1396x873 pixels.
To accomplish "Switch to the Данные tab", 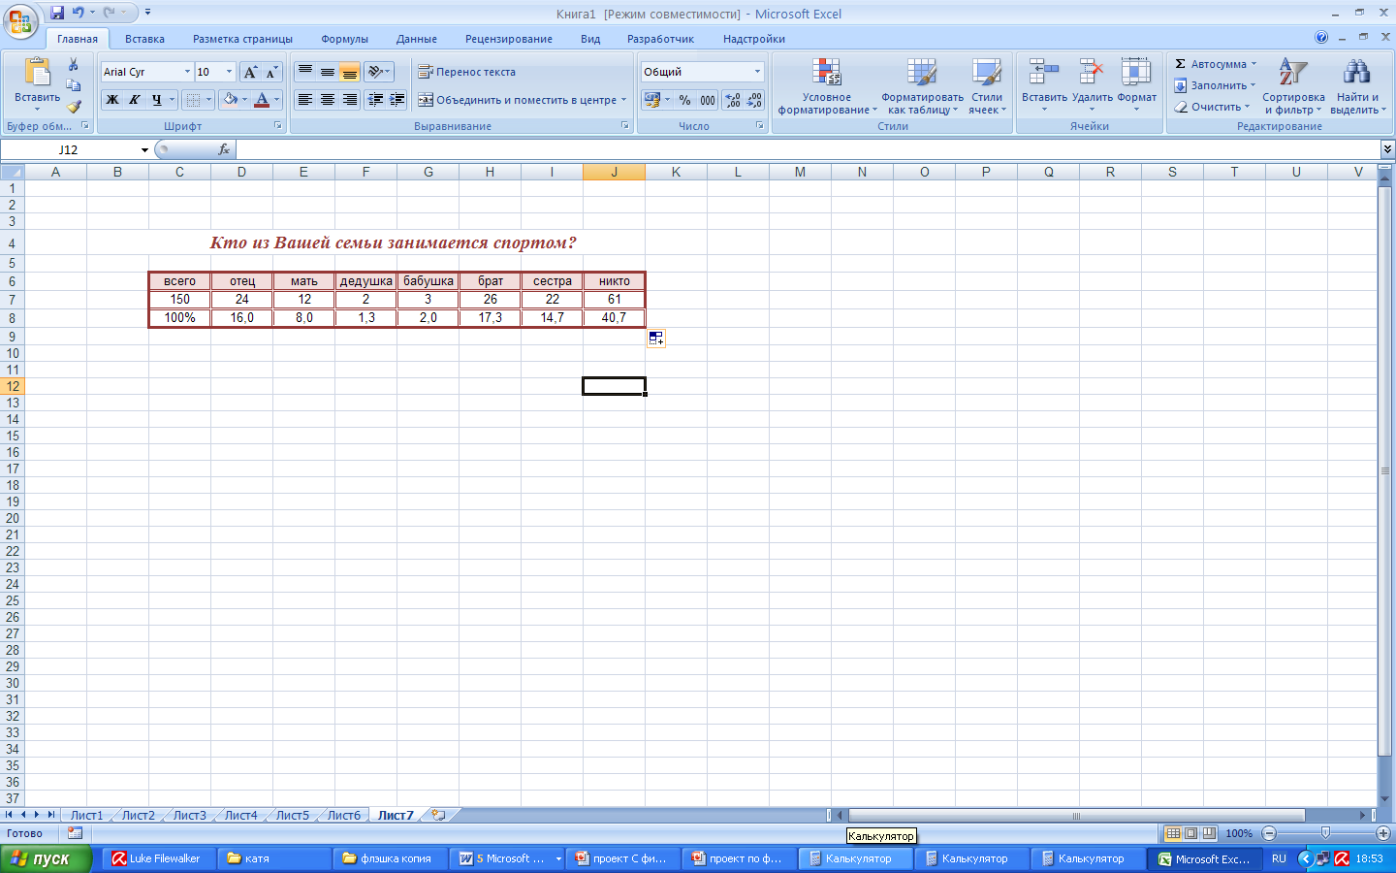I will 416,39.
